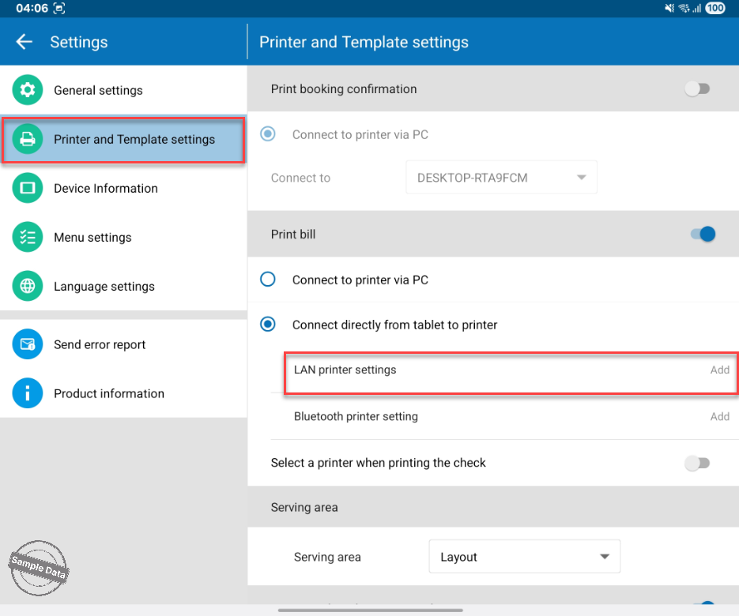Tap the back arrow in Settings header

25,42
